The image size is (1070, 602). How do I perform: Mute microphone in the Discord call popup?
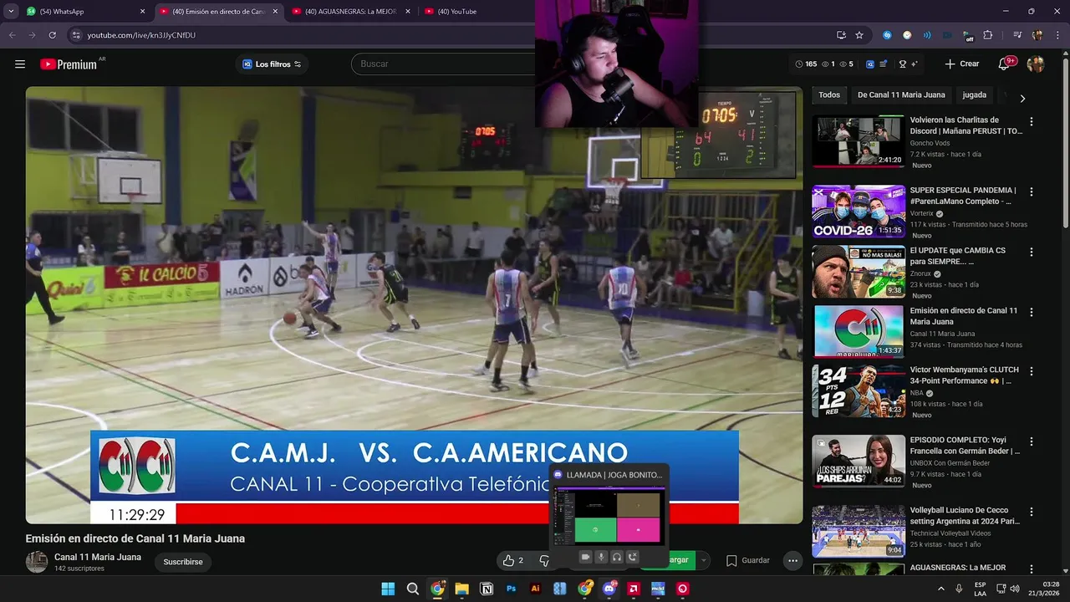pyautogui.click(x=601, y=557)
